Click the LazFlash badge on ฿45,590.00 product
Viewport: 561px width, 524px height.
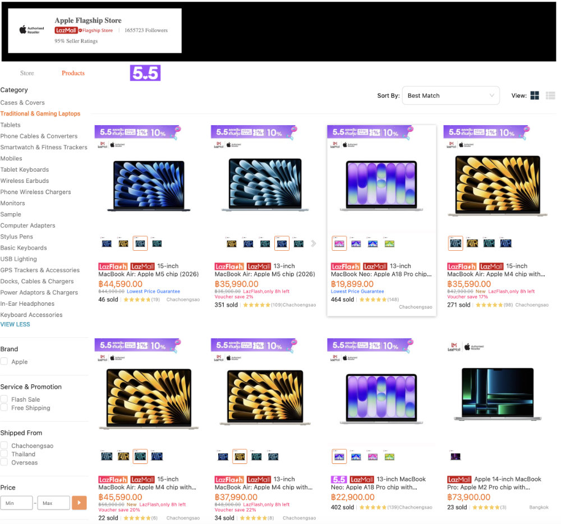(x=113, y=480)
